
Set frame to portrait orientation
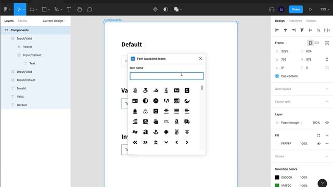click(310, 43)
